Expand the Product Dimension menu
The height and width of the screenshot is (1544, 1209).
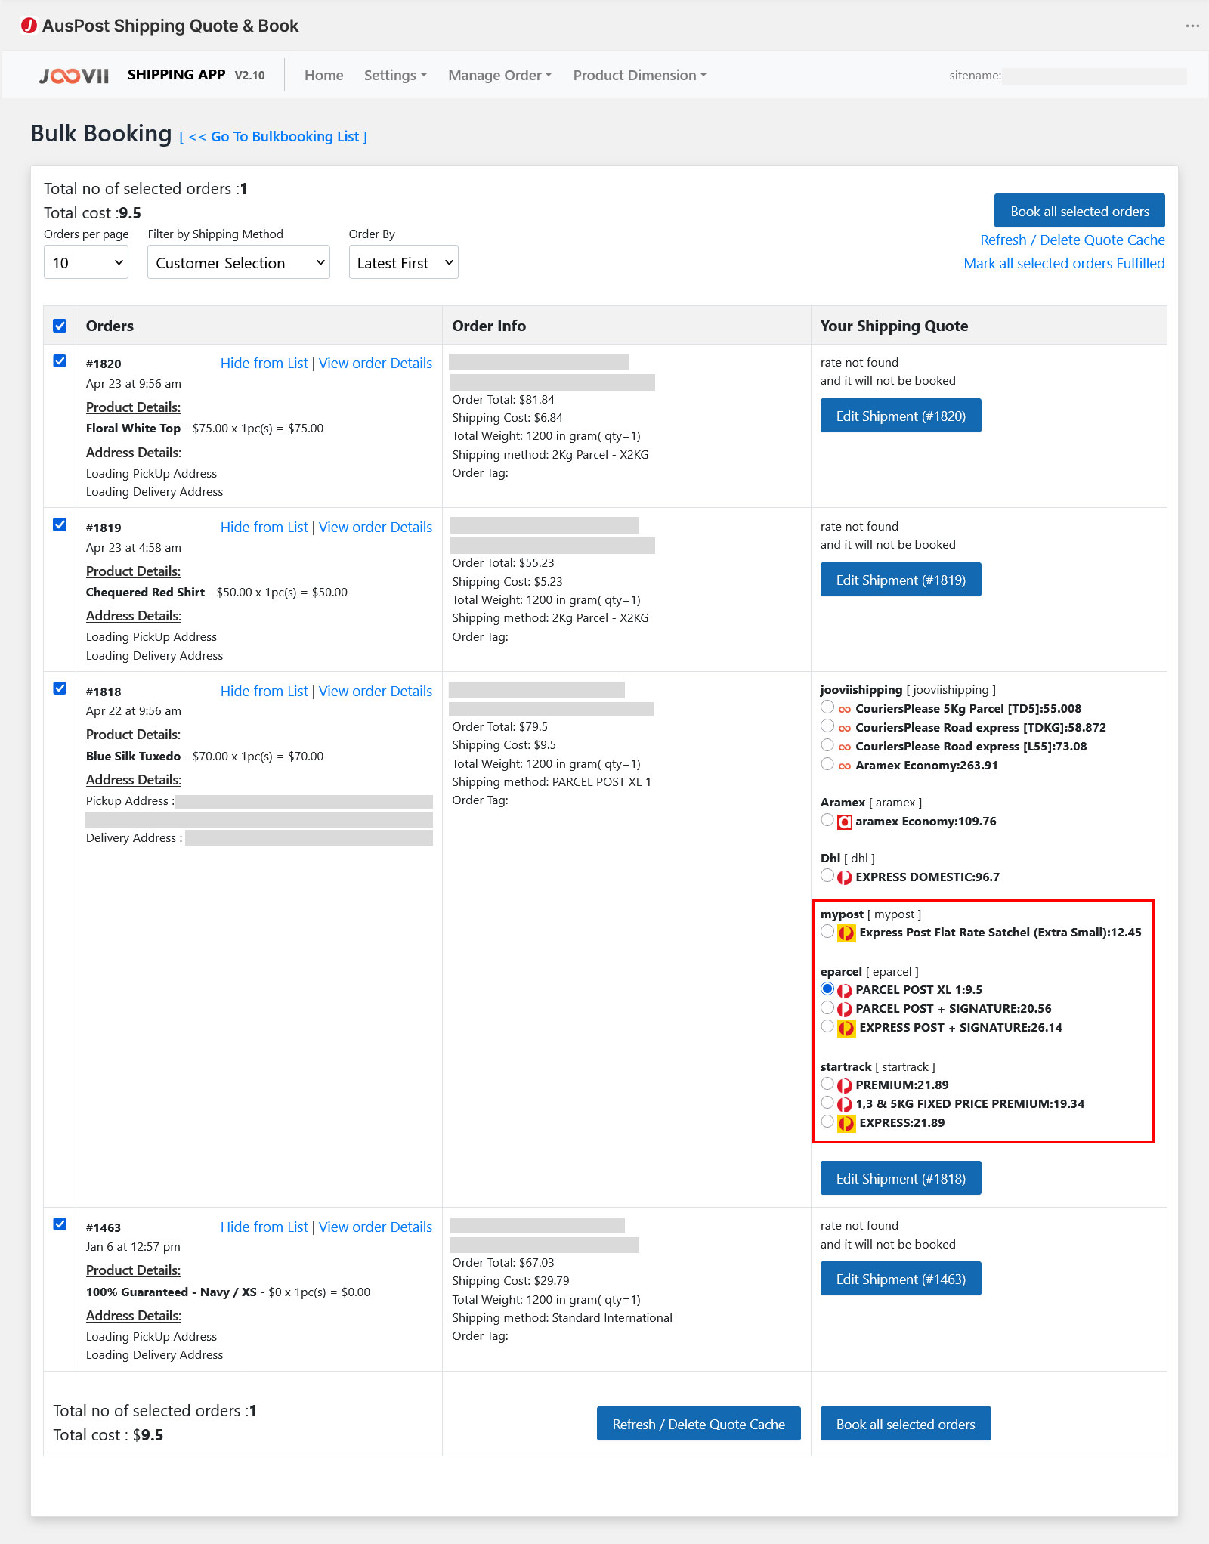640,76
